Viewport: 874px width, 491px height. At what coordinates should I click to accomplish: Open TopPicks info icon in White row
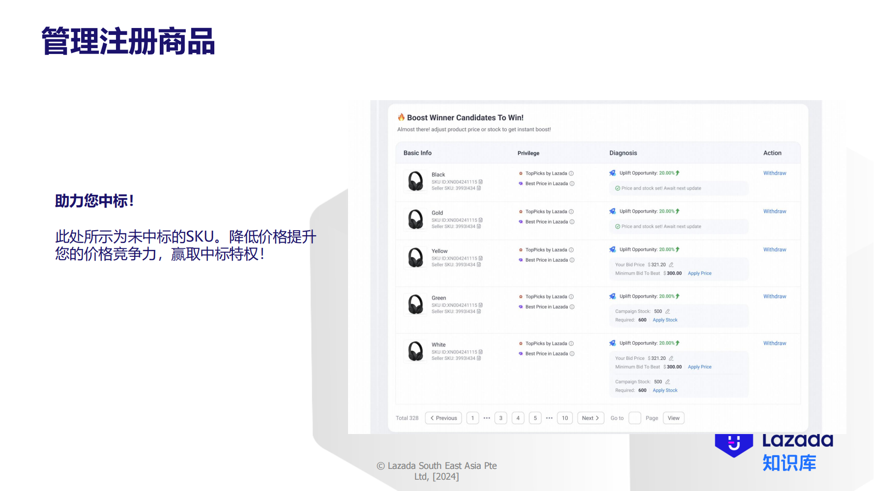tap(571, 344)
